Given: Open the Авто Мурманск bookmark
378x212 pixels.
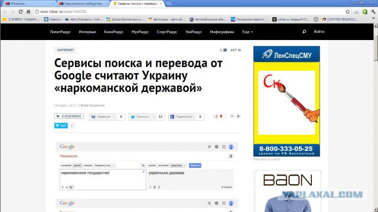Looking at the screenshot, I should 84,19.
